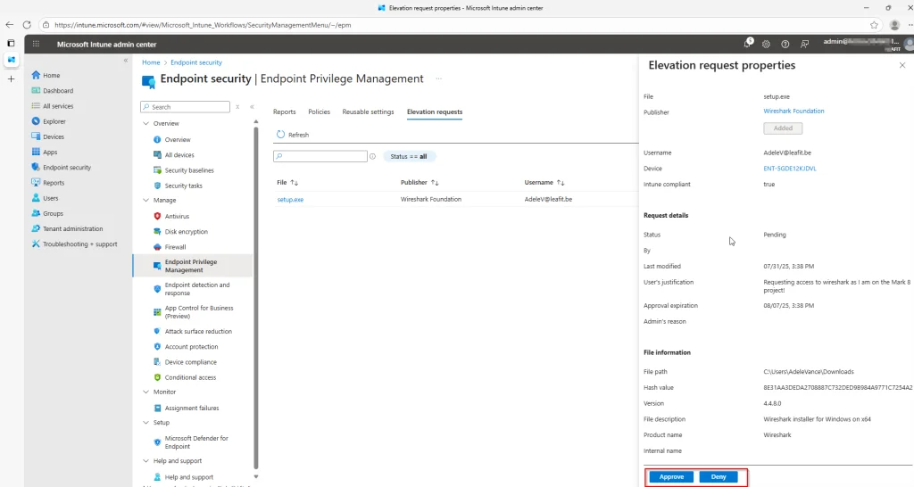Open the Dashboard icon in the sidebar

click(36, 90)
